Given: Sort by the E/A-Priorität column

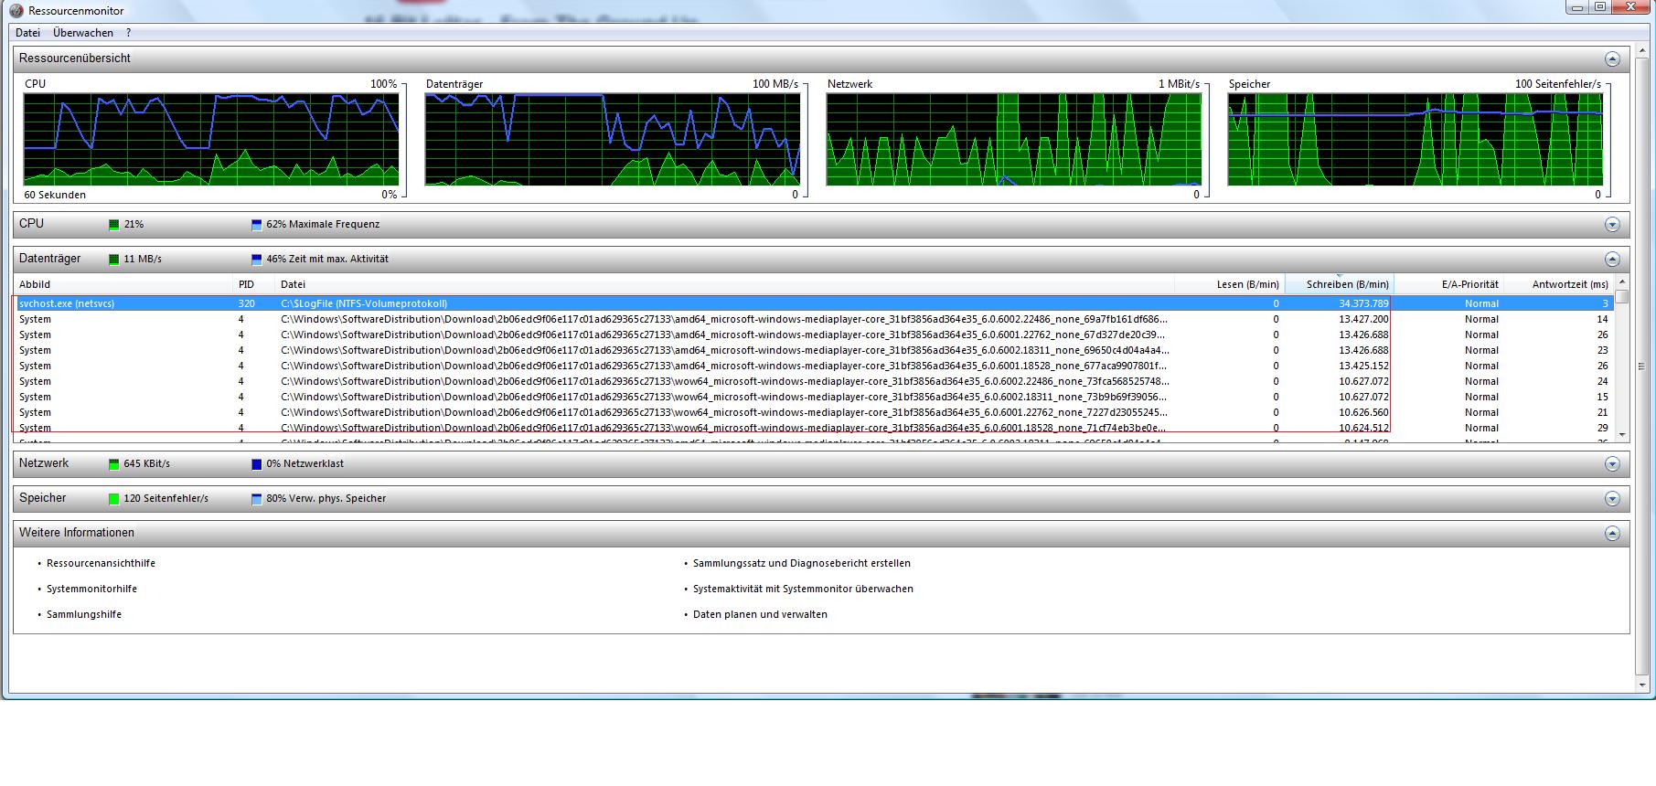Looking at the screenshot, I should tap(1449, 284).
